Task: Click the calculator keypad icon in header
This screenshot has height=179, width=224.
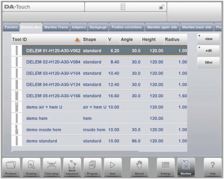Action: pyautogui.click(x=123, y=7)
